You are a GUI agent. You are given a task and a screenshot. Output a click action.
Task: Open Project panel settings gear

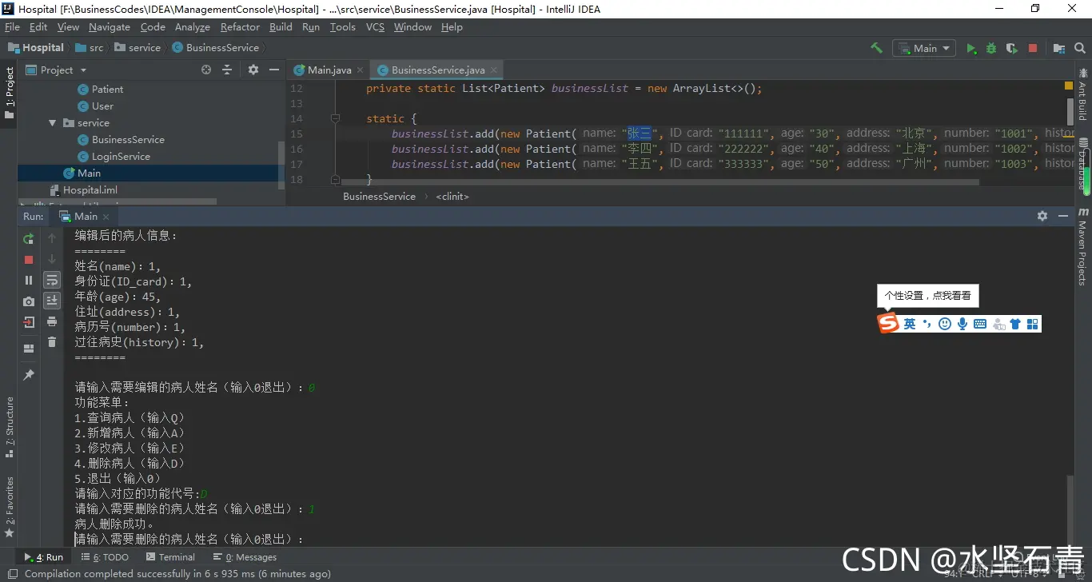253,70
